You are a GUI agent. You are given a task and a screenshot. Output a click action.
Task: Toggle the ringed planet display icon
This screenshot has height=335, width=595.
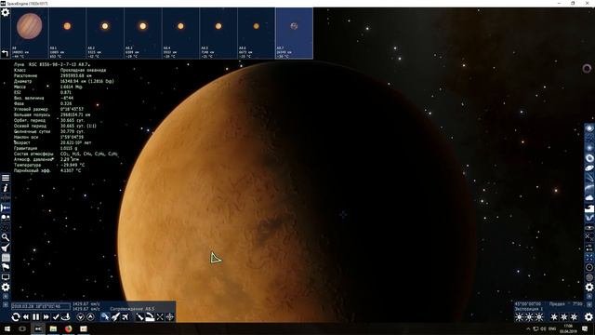coord(589,167)
